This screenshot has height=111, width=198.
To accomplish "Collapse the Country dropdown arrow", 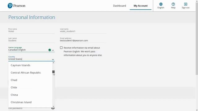I will pyautogui.click(x=53, y=60).
